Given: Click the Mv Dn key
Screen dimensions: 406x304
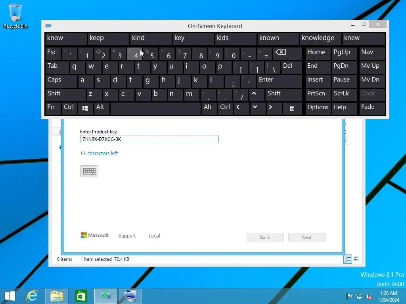Looking at the screenshot, I should point(372,81).
